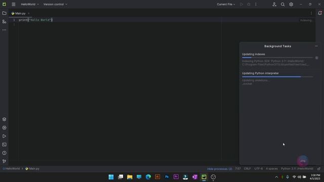Debug the current file
Image resolution: width=324 pixels, height=182 pixels.
point(249,5)
